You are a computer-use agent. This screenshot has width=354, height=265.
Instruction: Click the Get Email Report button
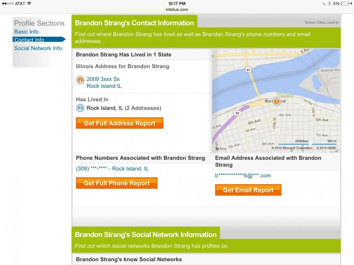248,190
